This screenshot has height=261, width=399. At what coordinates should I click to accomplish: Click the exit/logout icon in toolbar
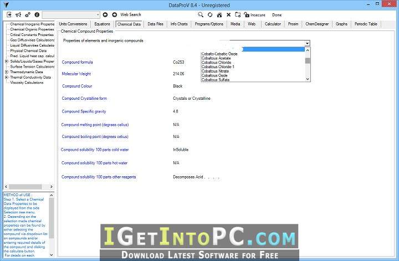[9, 14]
